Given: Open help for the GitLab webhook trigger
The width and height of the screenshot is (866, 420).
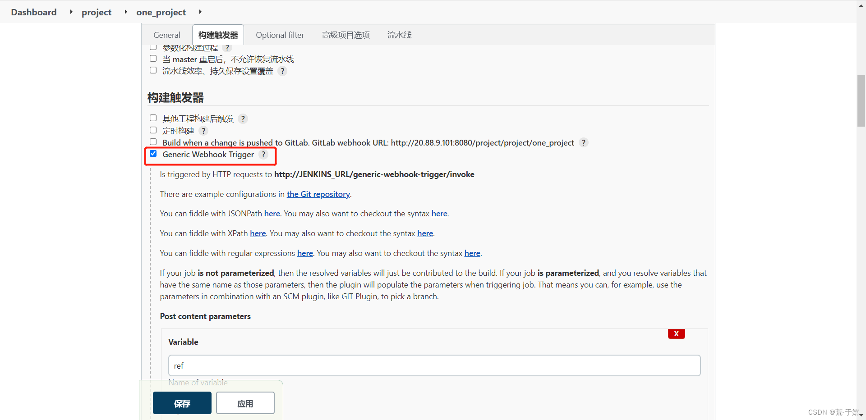Looking at the screenshot, I should 583,142.
